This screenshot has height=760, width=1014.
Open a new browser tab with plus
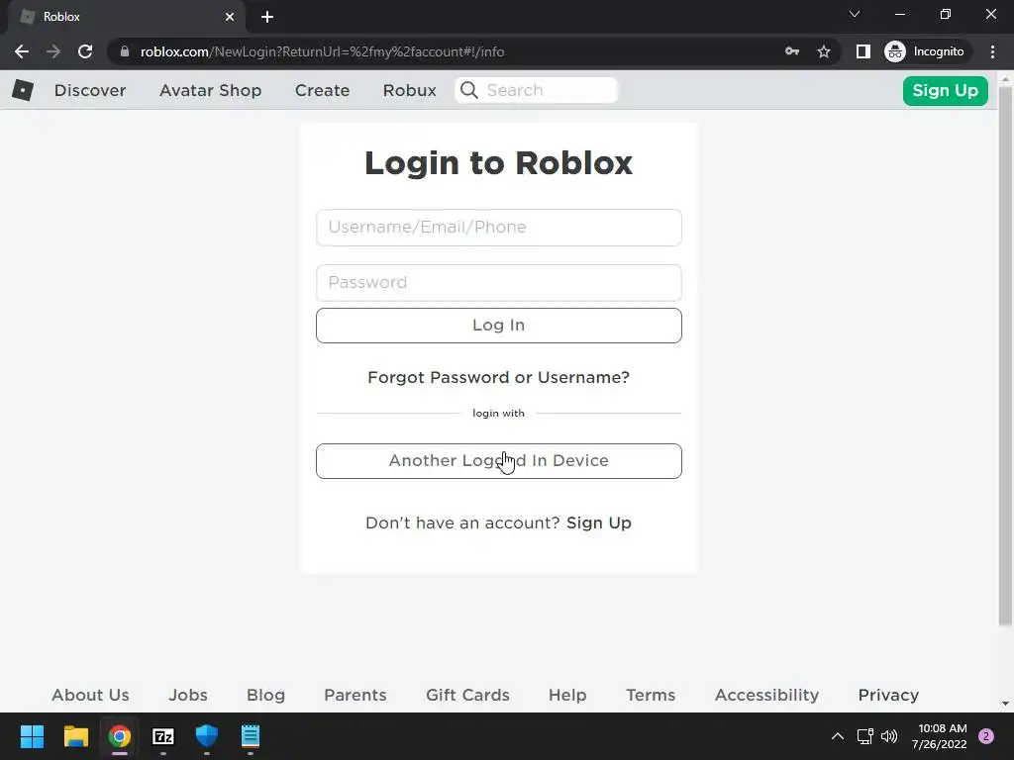point(267,17)
